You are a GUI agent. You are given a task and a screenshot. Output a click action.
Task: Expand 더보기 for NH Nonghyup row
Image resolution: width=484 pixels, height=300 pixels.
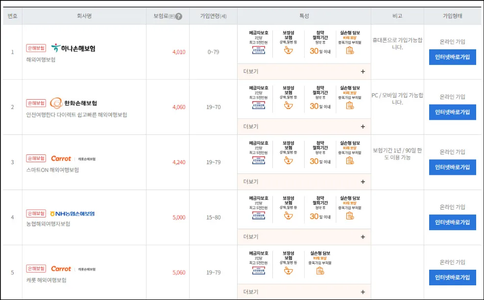(x=304, y=237)
